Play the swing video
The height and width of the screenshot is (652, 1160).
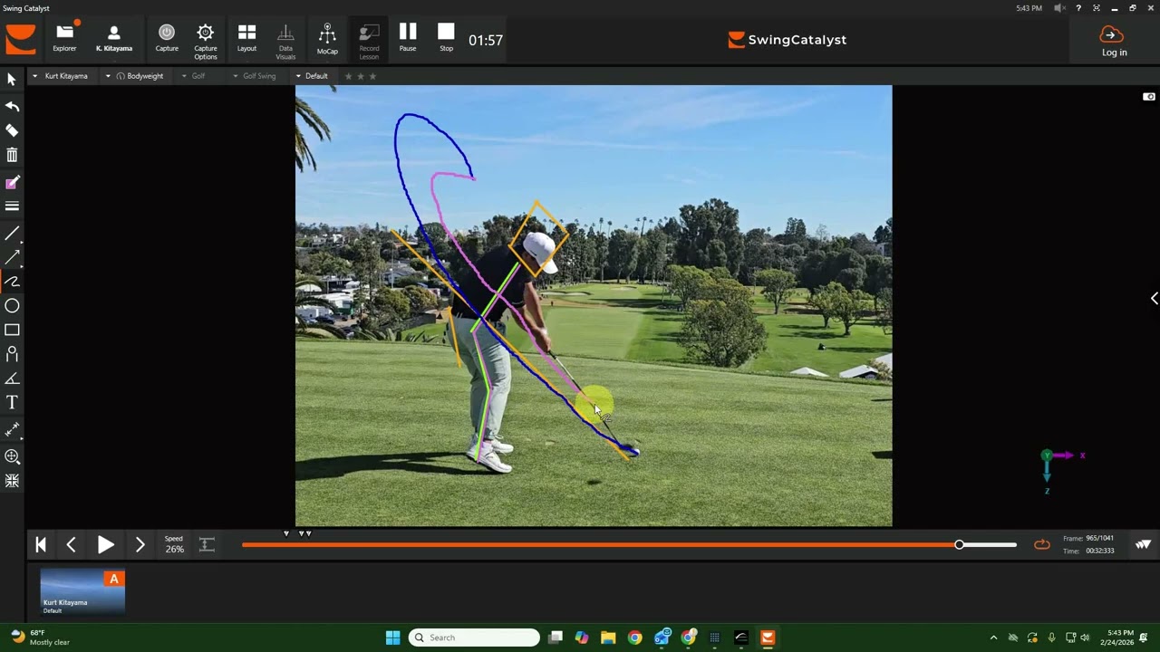105,544
